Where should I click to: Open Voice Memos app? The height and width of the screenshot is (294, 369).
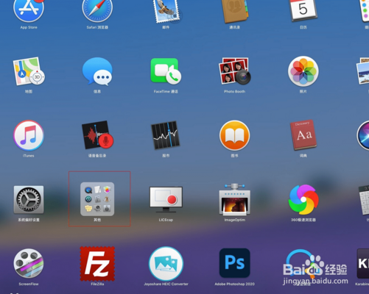click(97, 135)
